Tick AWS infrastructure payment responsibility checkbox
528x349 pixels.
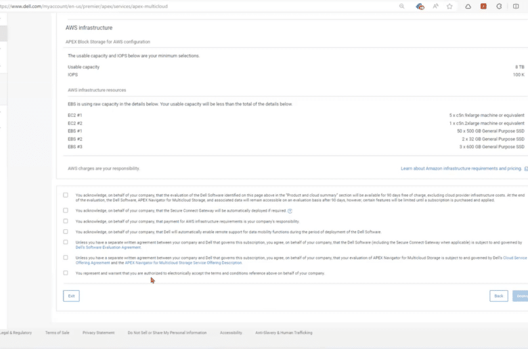(66, 221)
